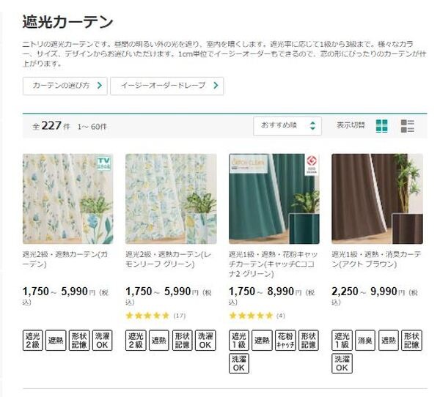The width and height of the screenshot is (440, 397).
Task: Open 遮光2級・遮熱カーテン(レモンリーフ グリーン) link
Action: (x=169, y=259)
